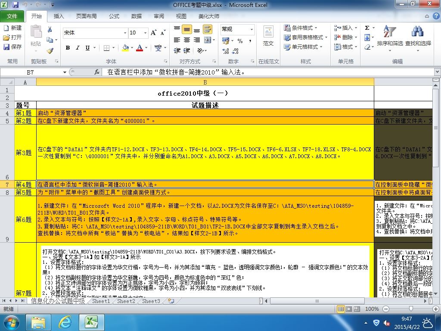Screen dimensions: 441x331
Task: Click the Increase Font Size icon
Action: pos(154,33)
